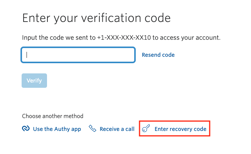Click the Choose another method label
This screenshot has width=251, height=154.
click(x=52, y=116)
